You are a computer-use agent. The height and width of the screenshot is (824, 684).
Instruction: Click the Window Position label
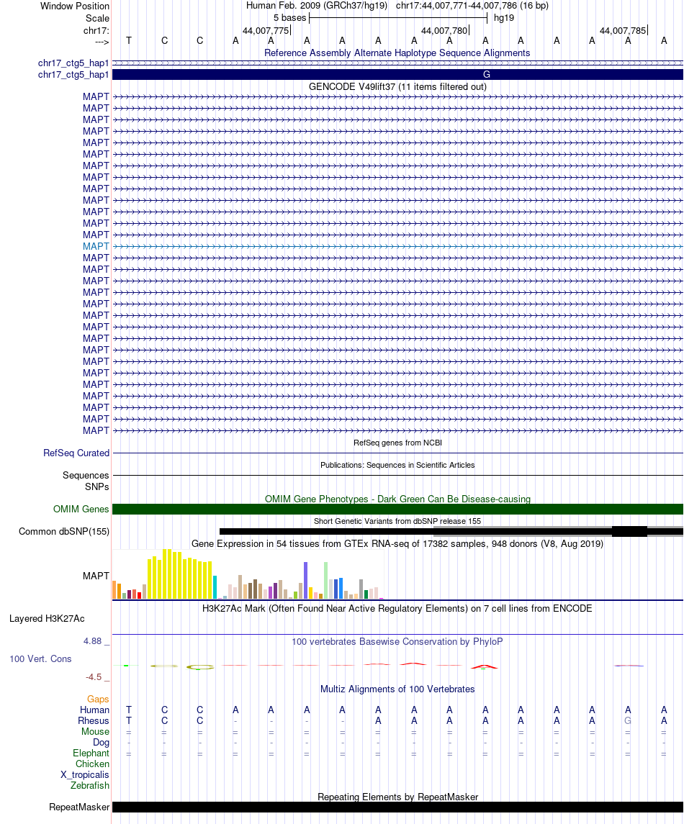[x=75, y=6]
